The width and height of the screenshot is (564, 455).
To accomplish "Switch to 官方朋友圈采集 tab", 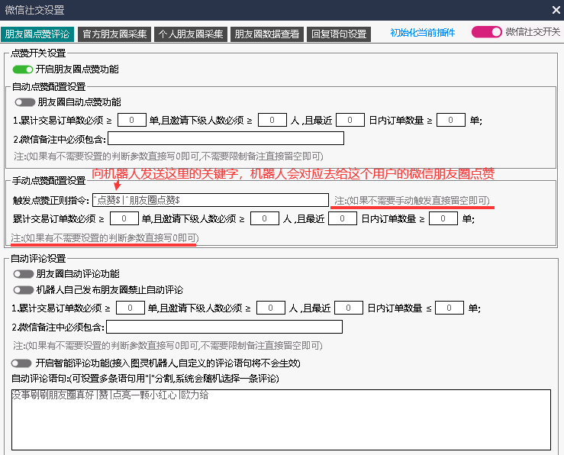I will click(x=114, y=34).
